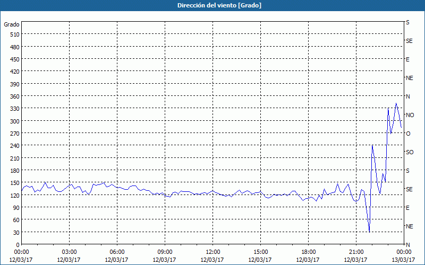Image resolution: width=425 pixels, height=265 pixels.
Task: Choose the 180 degree axis label
Action: click(x=15, y=171)
